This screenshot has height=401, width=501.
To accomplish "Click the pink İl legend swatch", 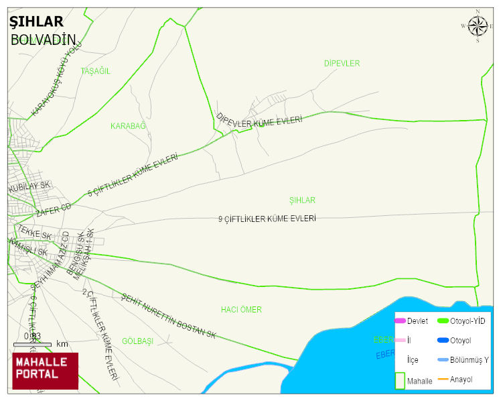I will click(x=400, y=340).
